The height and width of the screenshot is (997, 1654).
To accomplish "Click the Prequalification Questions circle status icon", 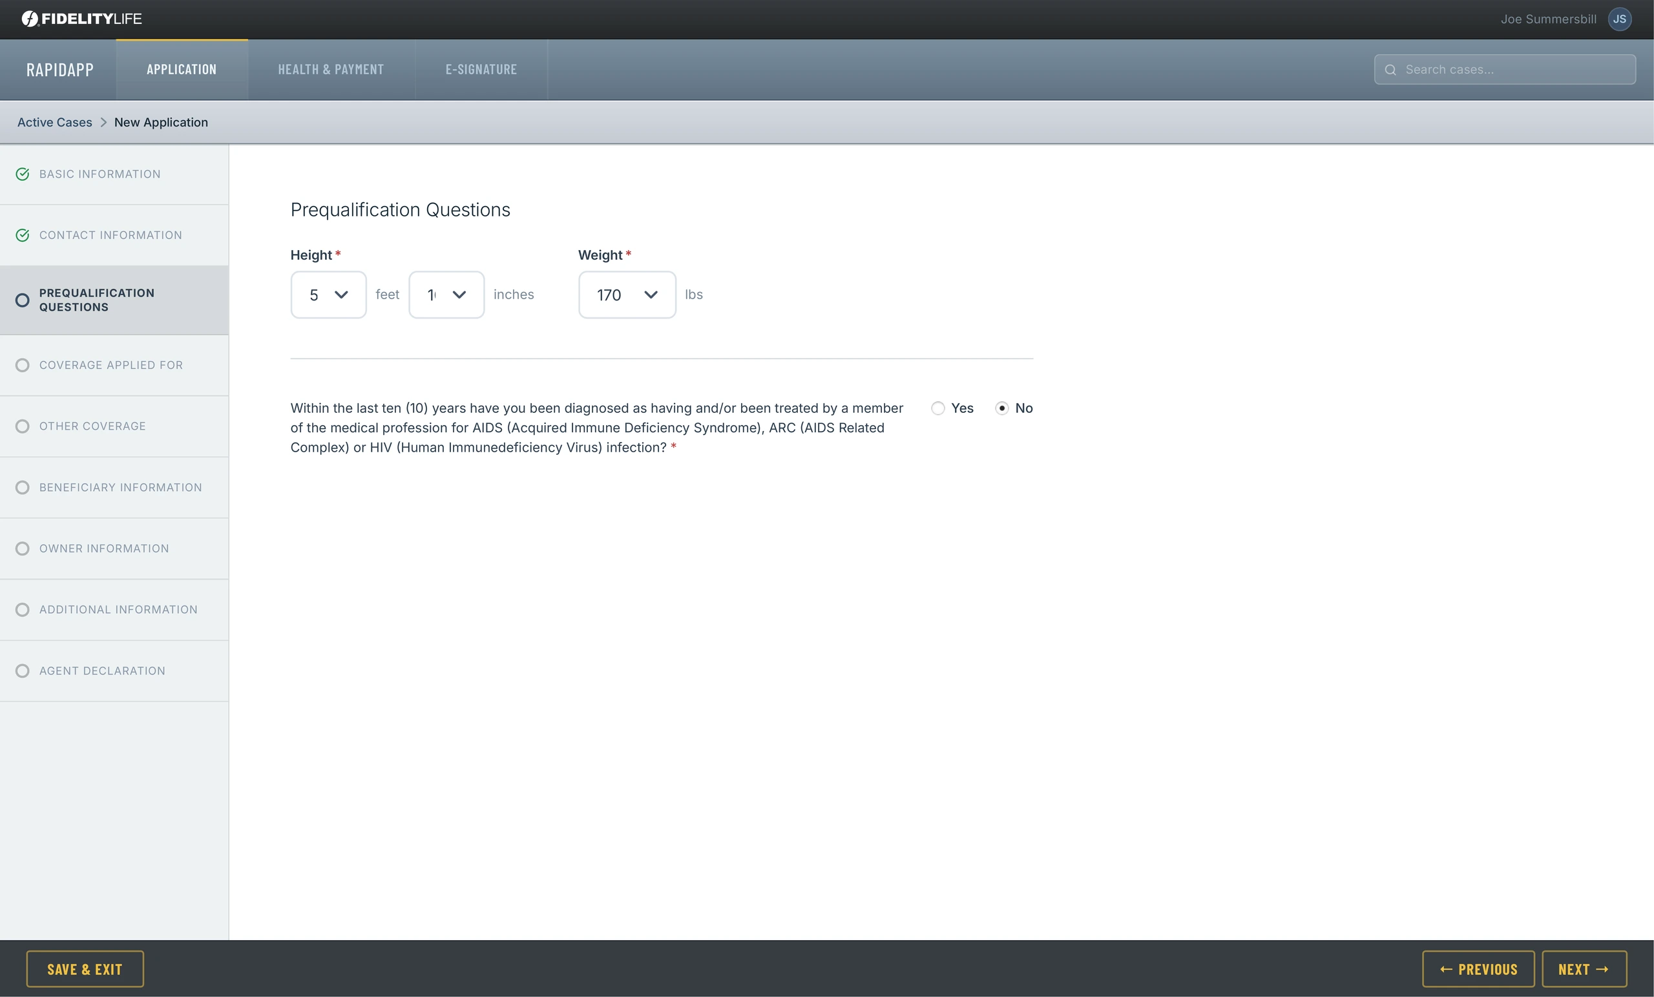I will pos(22,300).
